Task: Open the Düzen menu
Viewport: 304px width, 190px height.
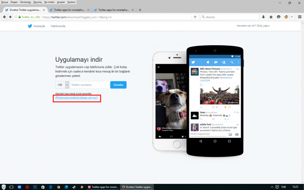Action: click(14, 2)
